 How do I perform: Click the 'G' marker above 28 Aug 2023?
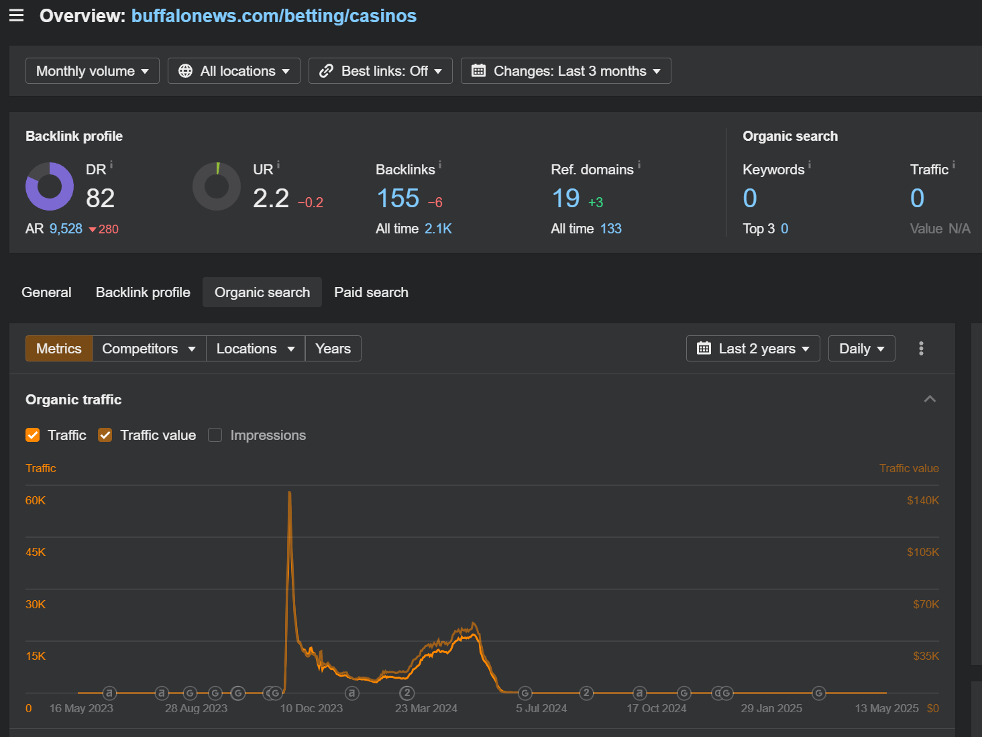point(190,693)
